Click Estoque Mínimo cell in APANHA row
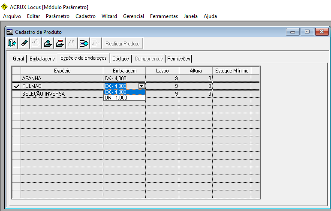331x211 pixels. coord(232,78)
